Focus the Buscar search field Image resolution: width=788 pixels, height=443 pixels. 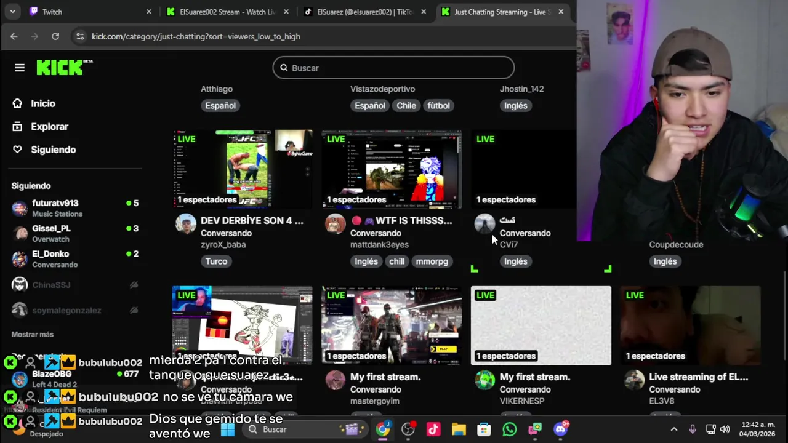point(393,68)
